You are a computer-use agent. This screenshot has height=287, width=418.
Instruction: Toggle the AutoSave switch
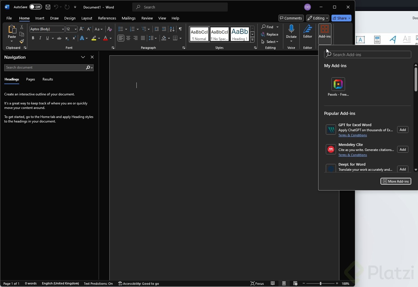pyautogui.click(x=36, y=7)
